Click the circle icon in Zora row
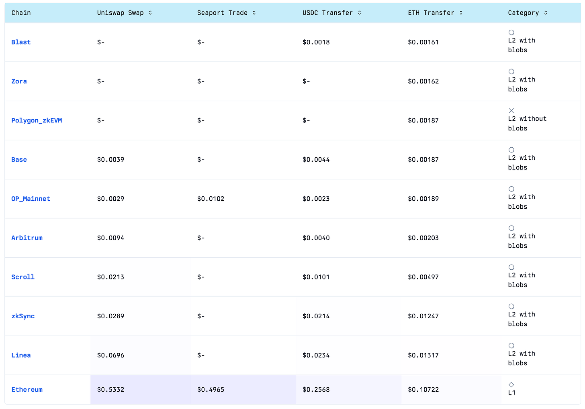Viewport: 585px width, 409px height. [x=511, y=71]
